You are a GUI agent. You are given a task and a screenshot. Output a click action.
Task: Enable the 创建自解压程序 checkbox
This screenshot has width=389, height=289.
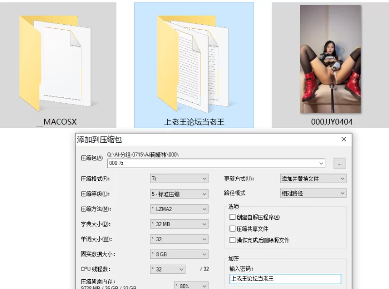tap(232, 217)
